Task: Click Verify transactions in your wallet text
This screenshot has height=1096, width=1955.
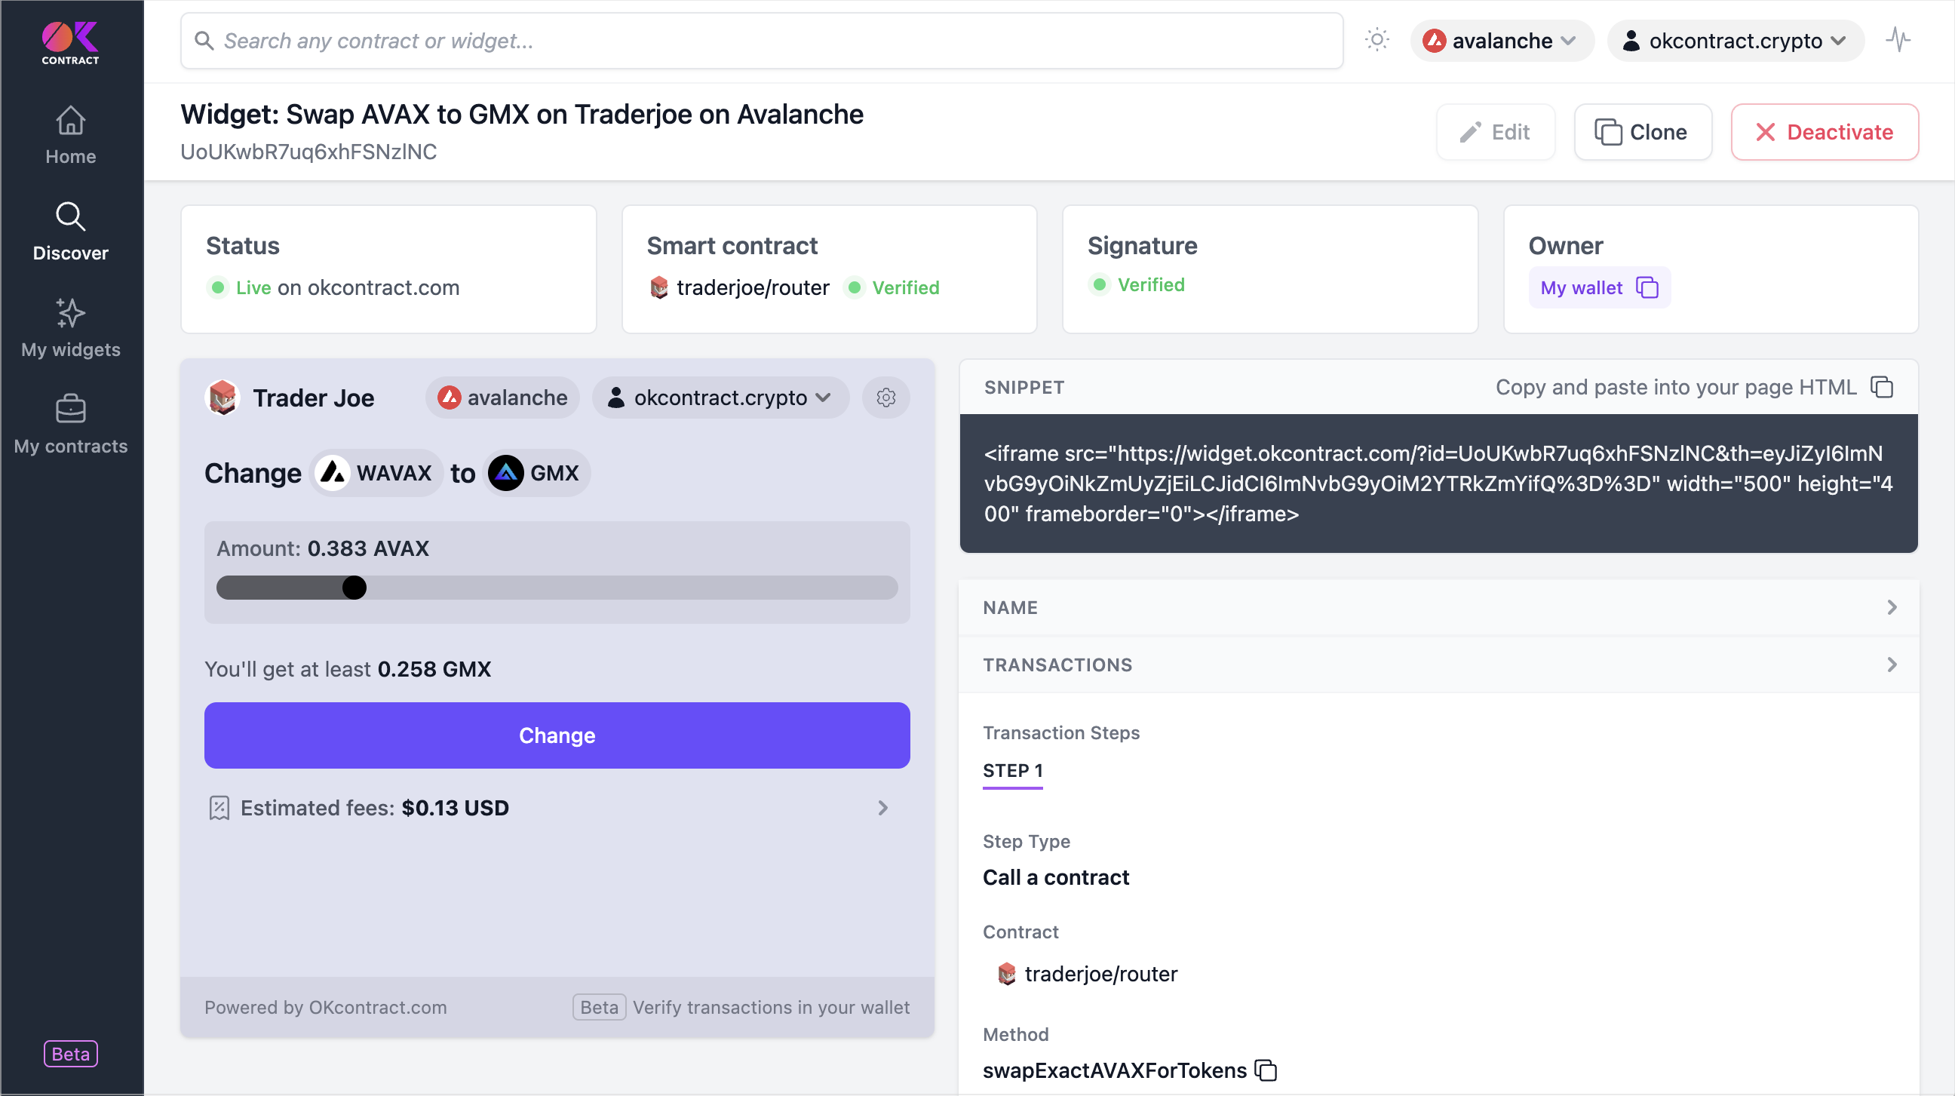Action: pos(771,1007)
